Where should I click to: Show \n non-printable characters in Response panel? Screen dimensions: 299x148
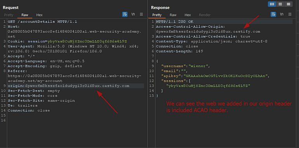(x=282, y=14)
